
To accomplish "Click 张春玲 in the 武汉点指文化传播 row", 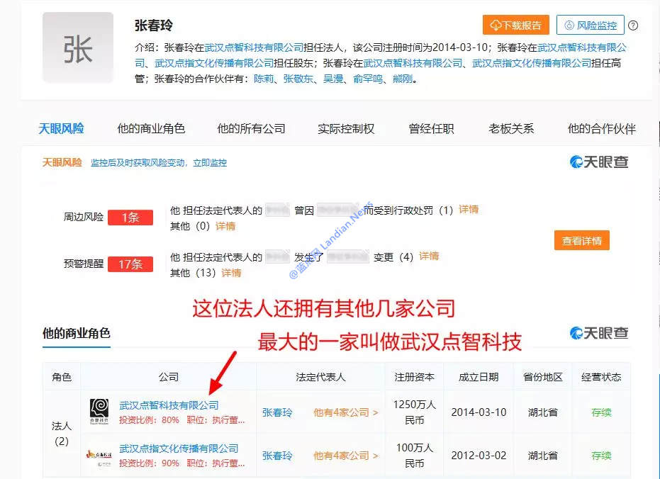I will (x=277, y=456).
